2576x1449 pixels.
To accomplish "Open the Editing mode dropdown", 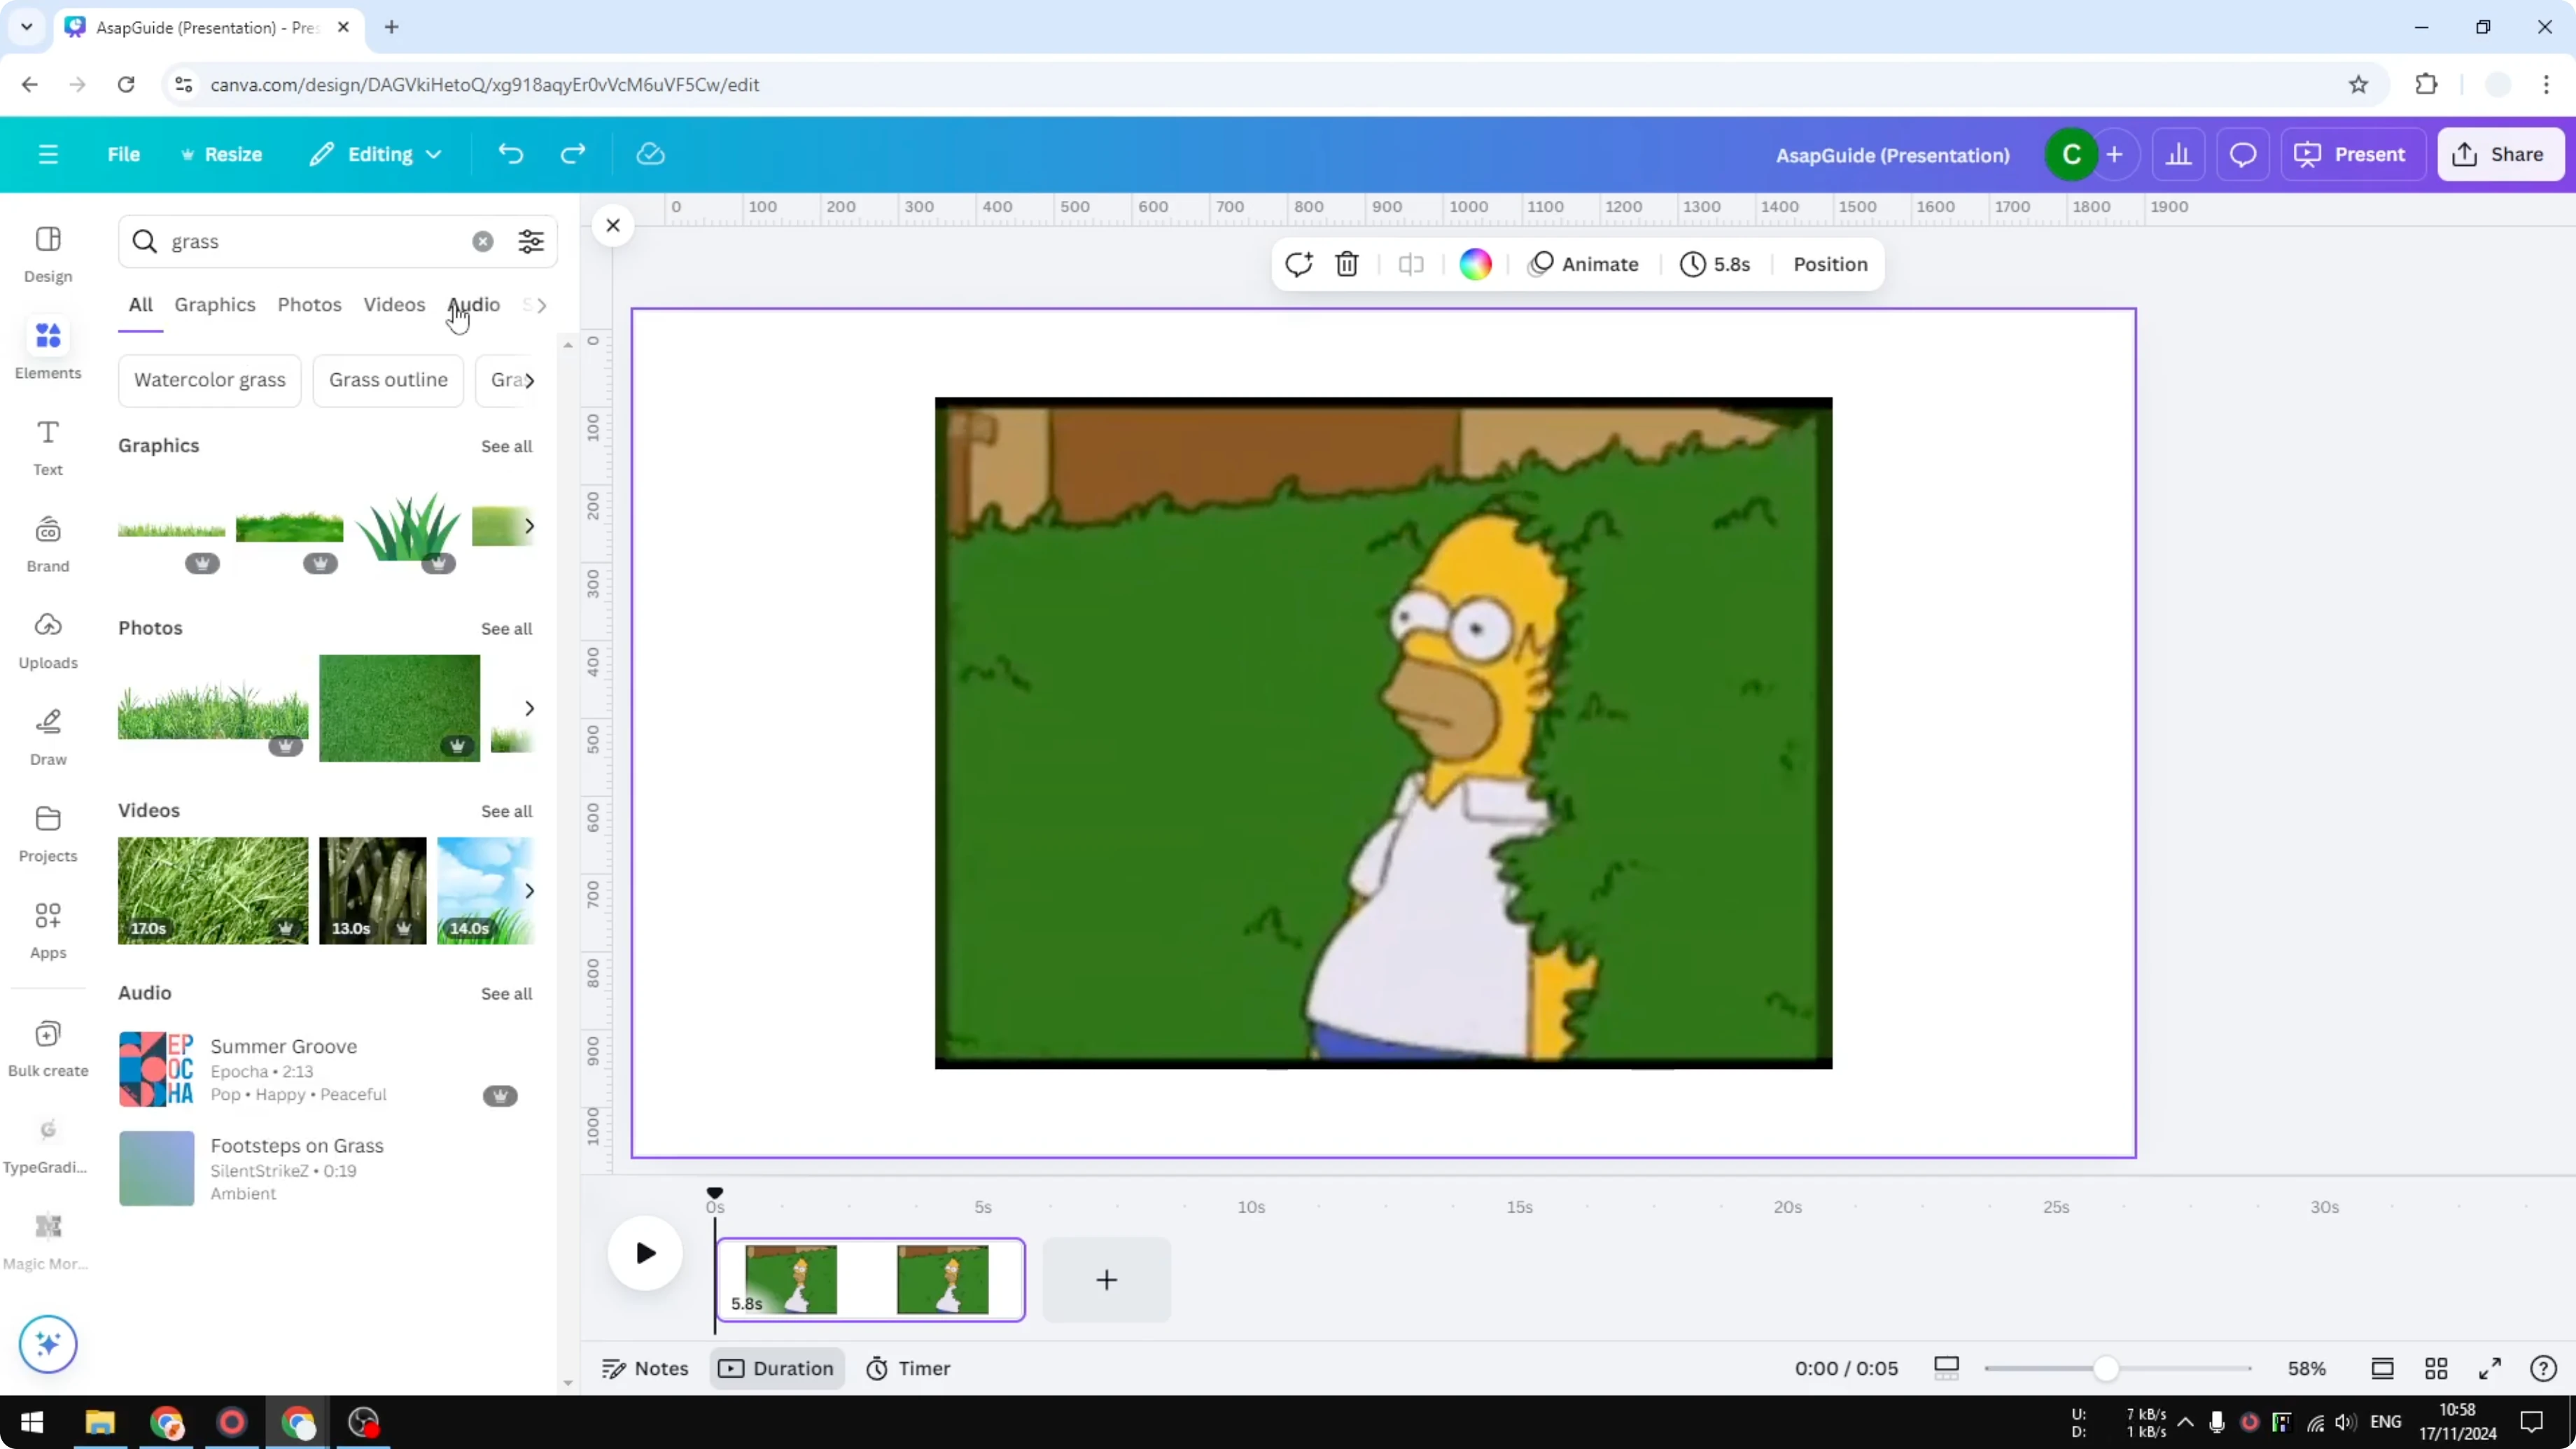I will point(376,154).
